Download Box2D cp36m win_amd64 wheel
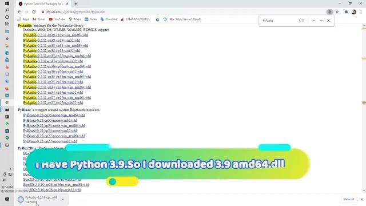This screenshot has height=206, width=366. pyautogui.click(x=56, y=185)
